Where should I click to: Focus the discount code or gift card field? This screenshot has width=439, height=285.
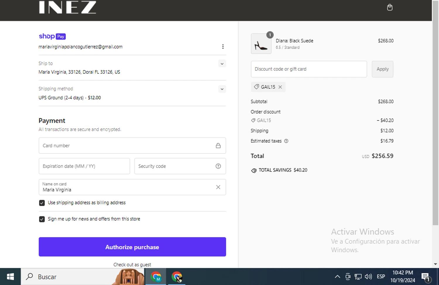click(x=308, y=69)
